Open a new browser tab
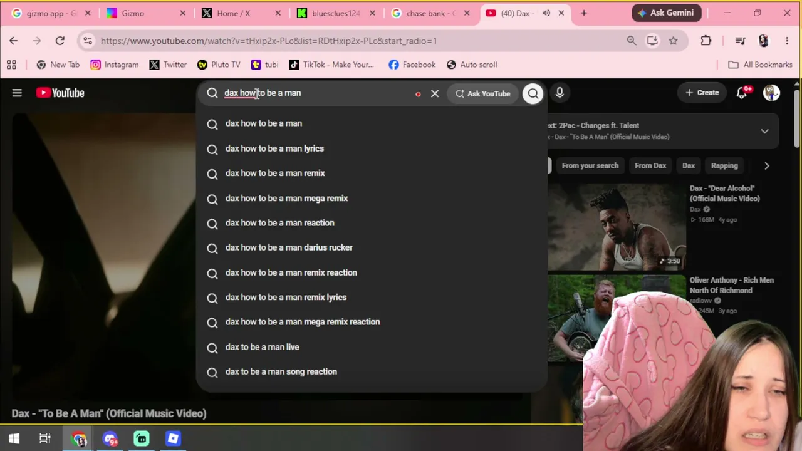 [x=584, y=13]
